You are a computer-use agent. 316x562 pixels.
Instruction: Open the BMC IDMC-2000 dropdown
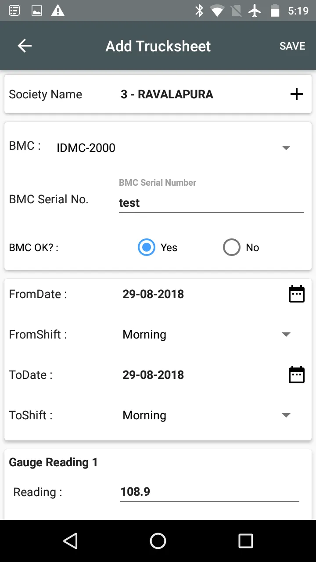coord(173,148)
